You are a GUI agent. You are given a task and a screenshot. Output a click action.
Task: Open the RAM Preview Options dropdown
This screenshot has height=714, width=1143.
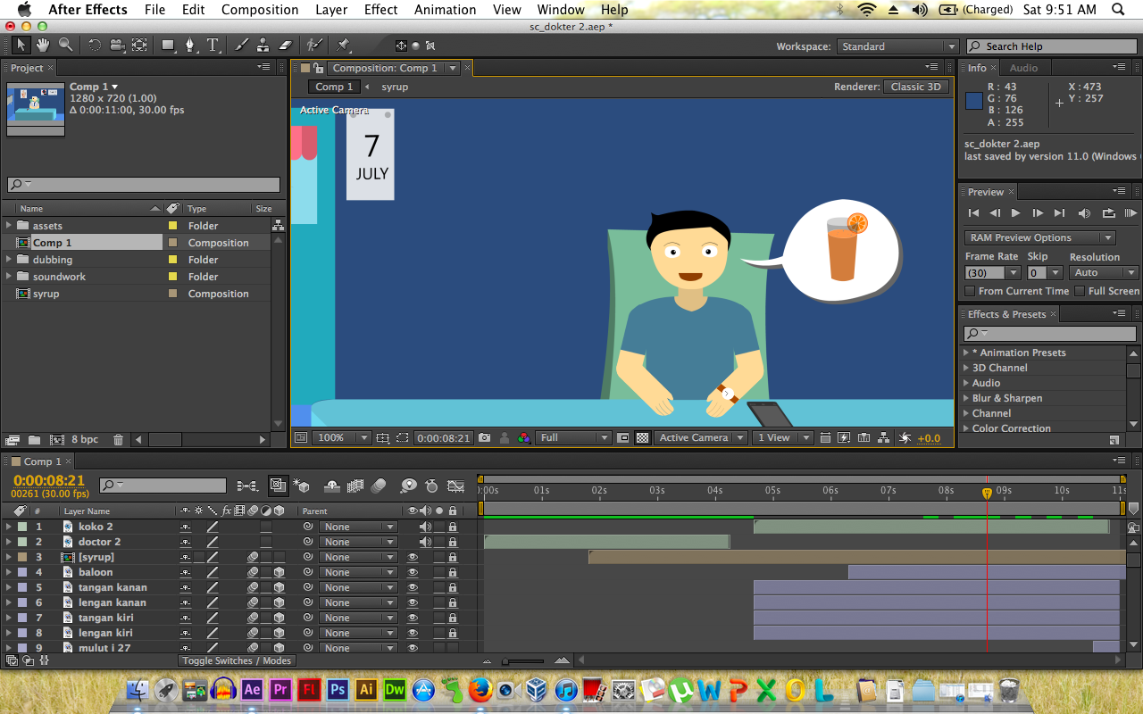pyautogui.click(x=1040, y=237)
